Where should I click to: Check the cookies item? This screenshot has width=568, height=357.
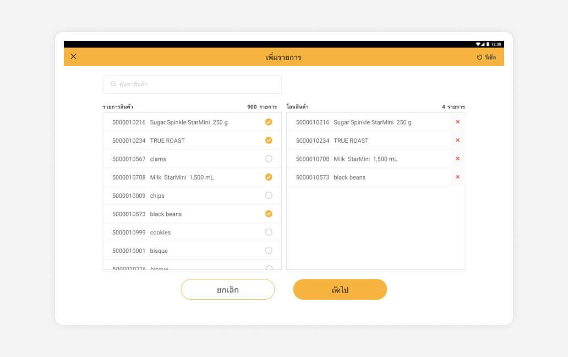point(269,232)
